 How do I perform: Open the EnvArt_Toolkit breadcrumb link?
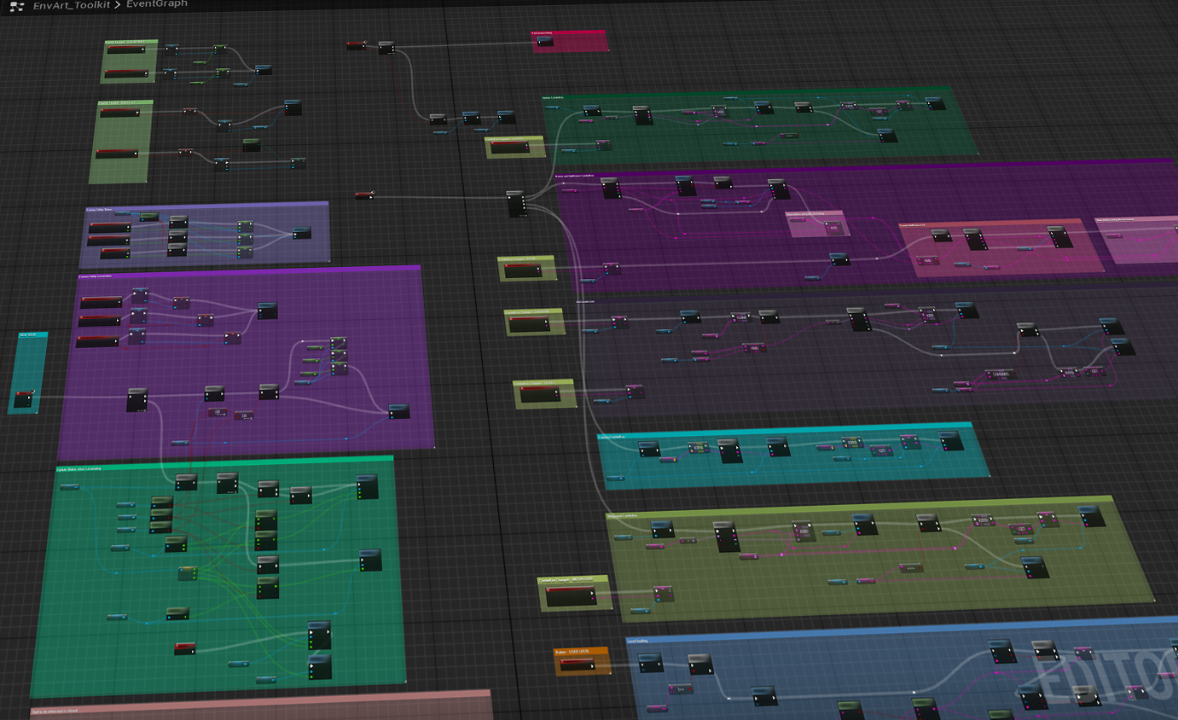[72, 5]
